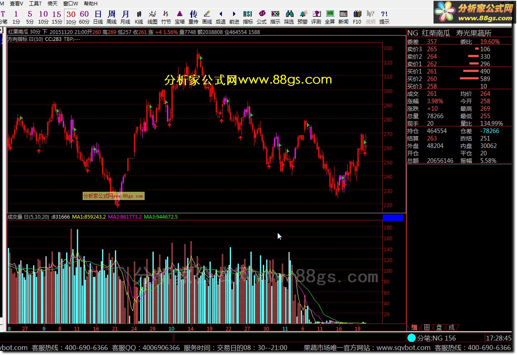Viewport: 517px width, 355px height.
Task: Open the 新闻 news window
Action: pos(343,17)
